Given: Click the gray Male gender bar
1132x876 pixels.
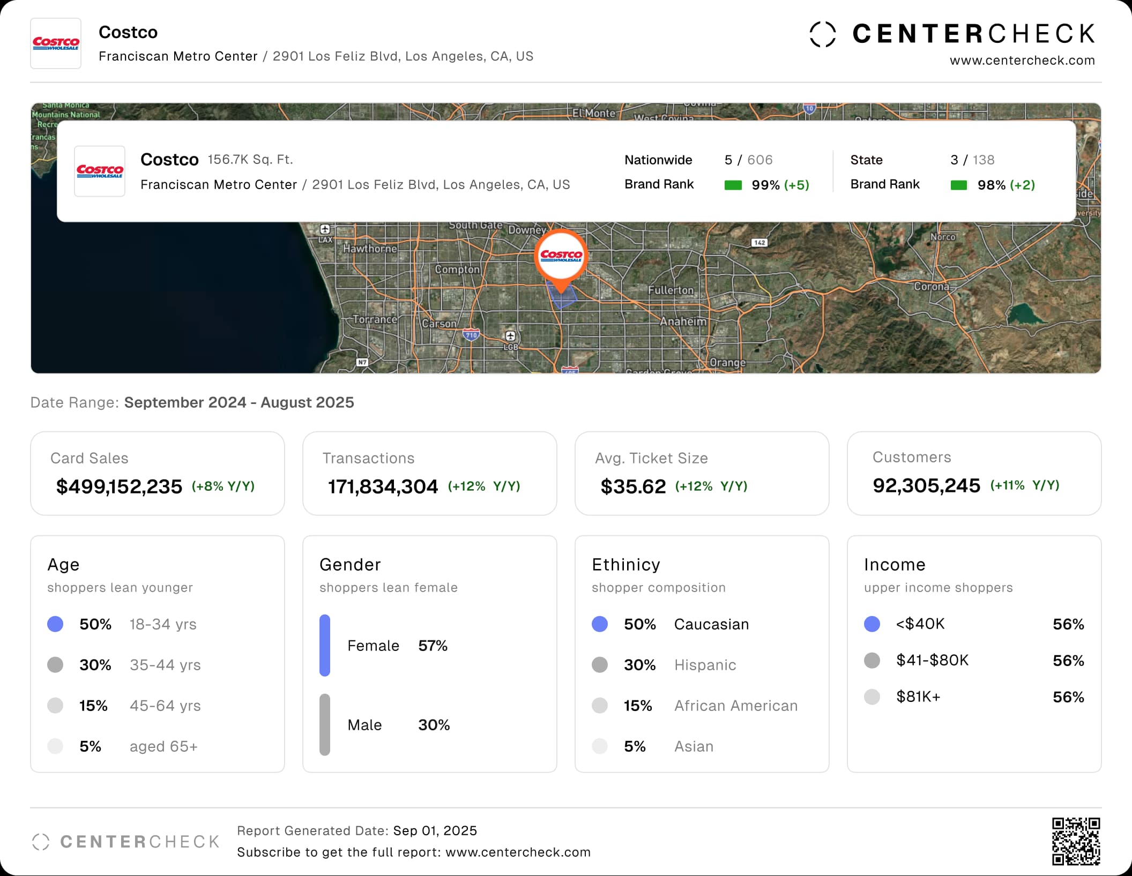Looking at the screenshot, I should (x=325, y=725).
